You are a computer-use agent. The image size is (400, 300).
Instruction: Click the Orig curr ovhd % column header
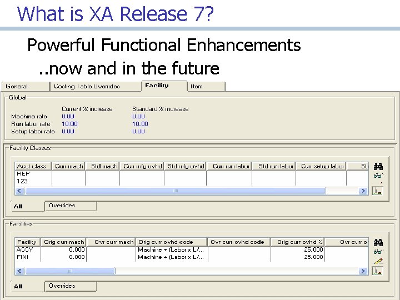(x=297, y=242)
